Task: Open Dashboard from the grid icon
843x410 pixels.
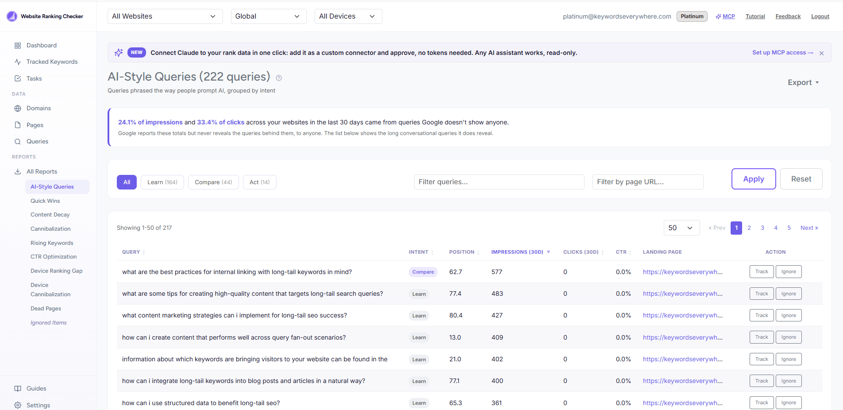Action: pos(18,46)
